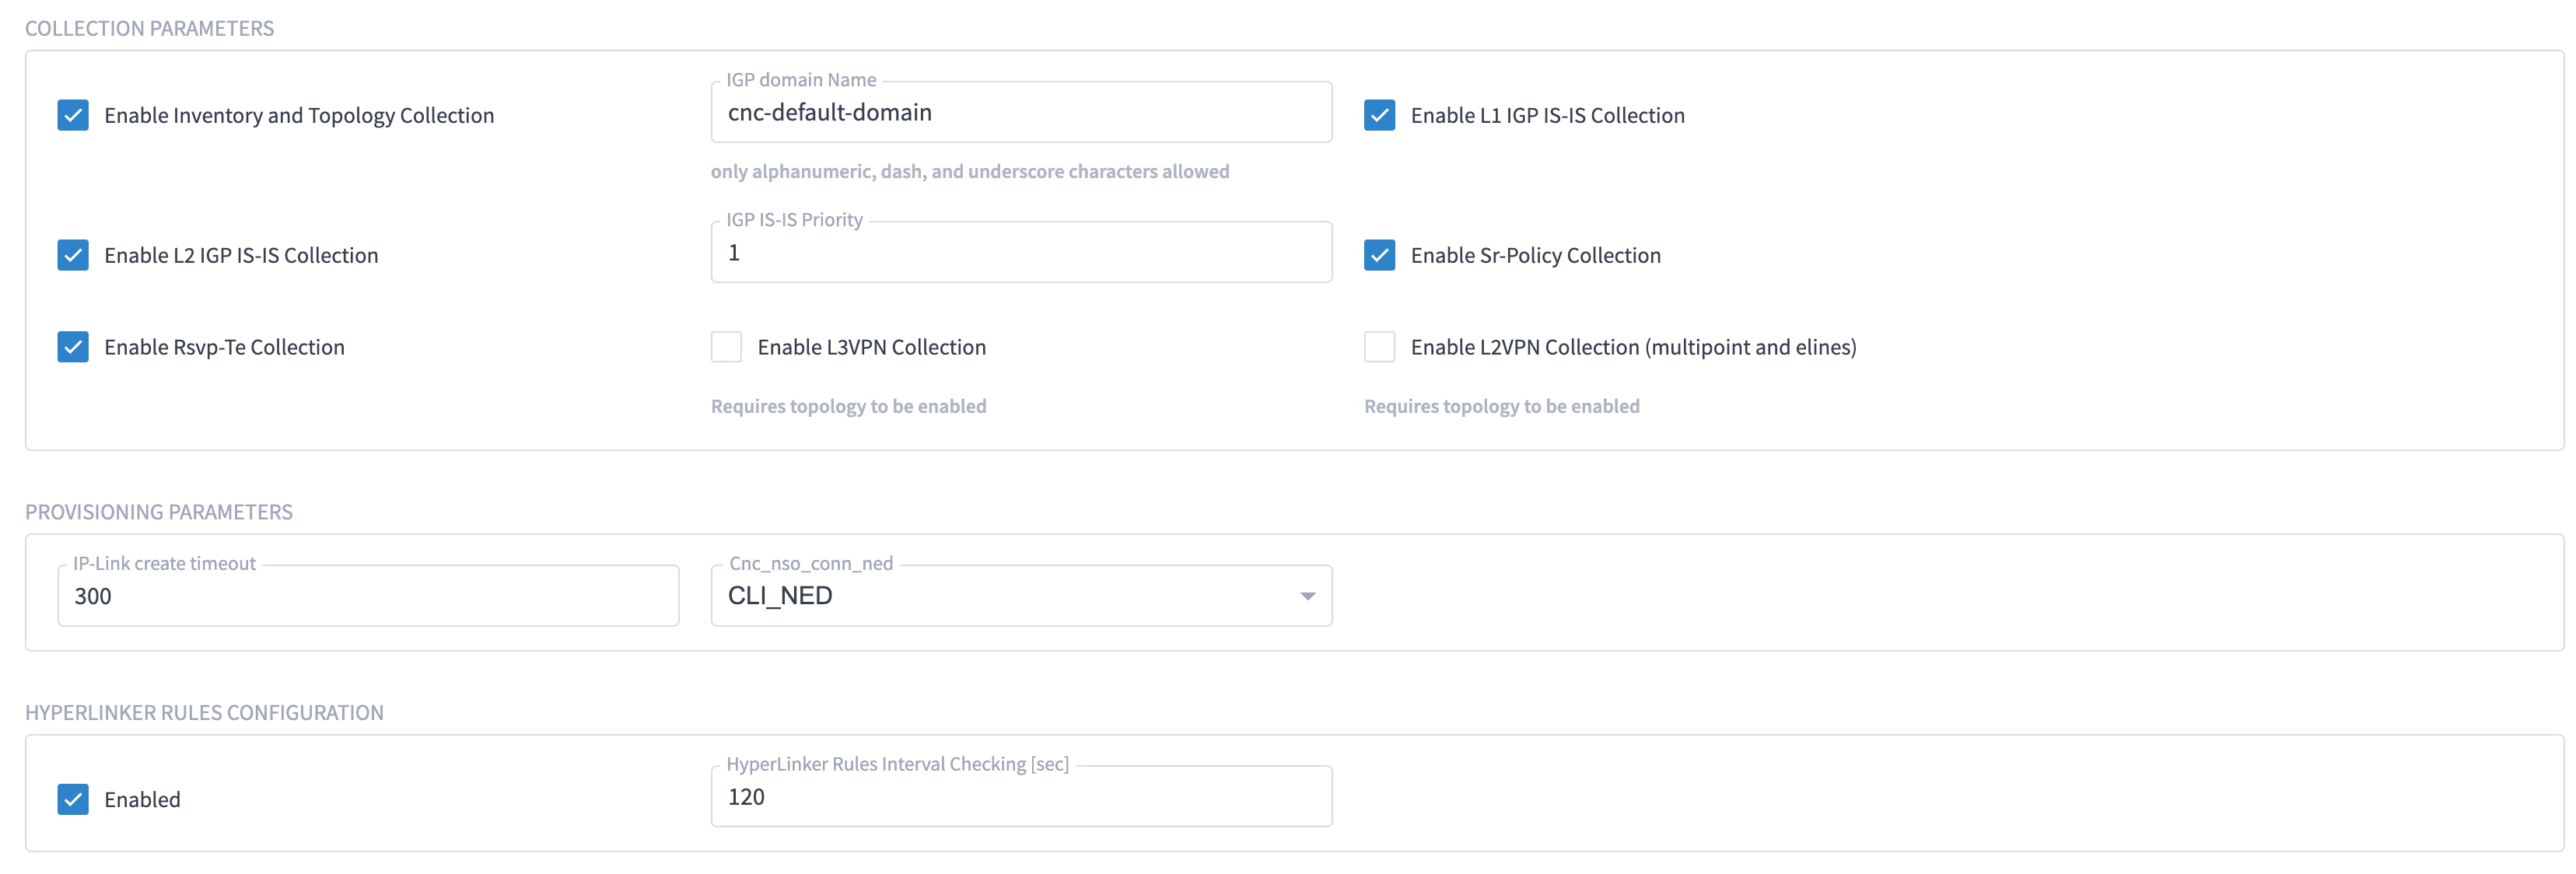Click the Enable L3VPN Collection label
The image size is (2576, 874).
[871, 347]
